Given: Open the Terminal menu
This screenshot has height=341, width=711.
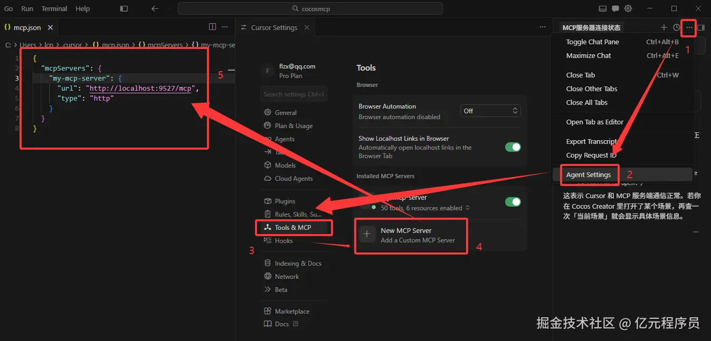Looking at the screenshot, I should (54, 8).
